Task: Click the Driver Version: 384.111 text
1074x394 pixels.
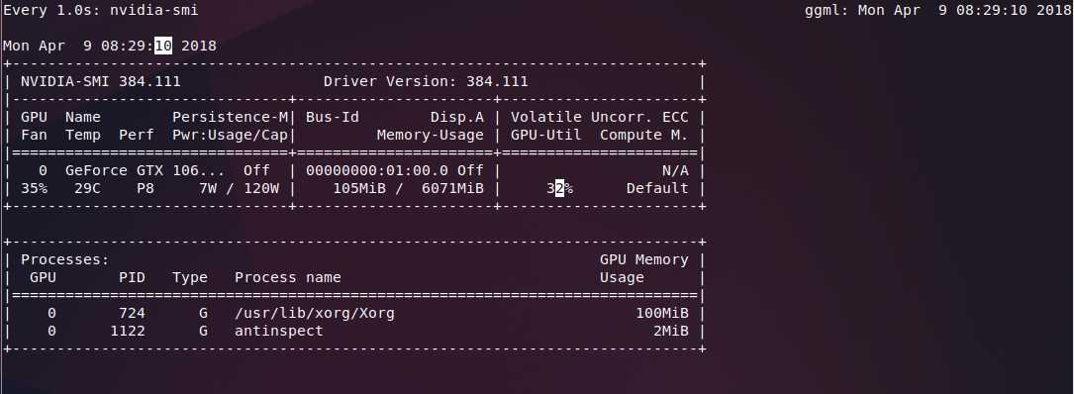Action: 426,81
